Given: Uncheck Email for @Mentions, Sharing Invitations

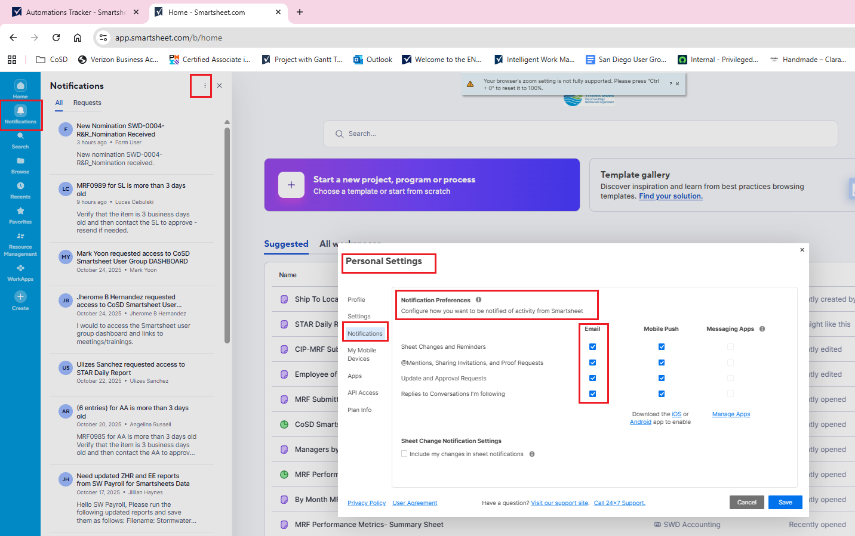Looking at the screenshot, I should tap(592, 363).
